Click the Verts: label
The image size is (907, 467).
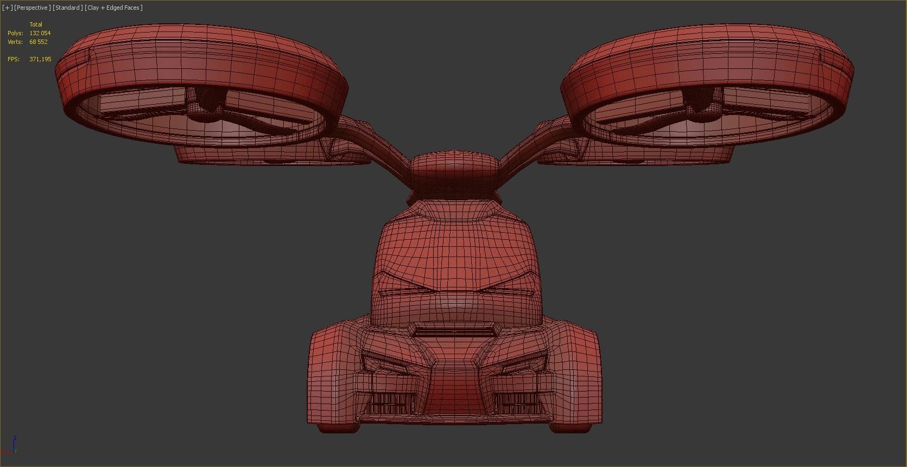[15, 42]
